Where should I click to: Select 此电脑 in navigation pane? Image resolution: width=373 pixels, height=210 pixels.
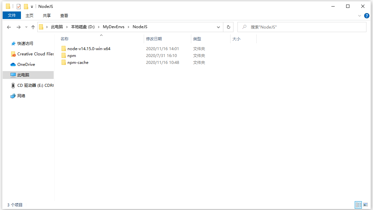click(28, 75)
